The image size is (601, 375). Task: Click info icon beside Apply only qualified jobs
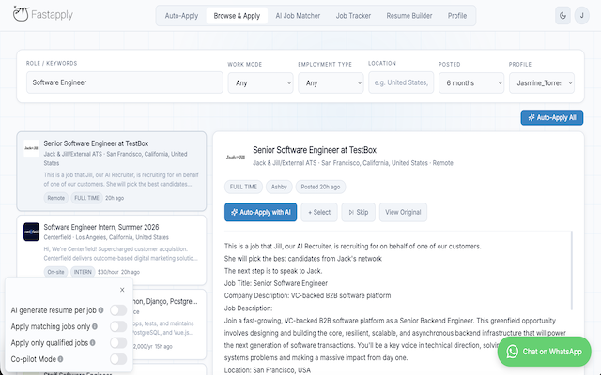click(x=92, y=343)
